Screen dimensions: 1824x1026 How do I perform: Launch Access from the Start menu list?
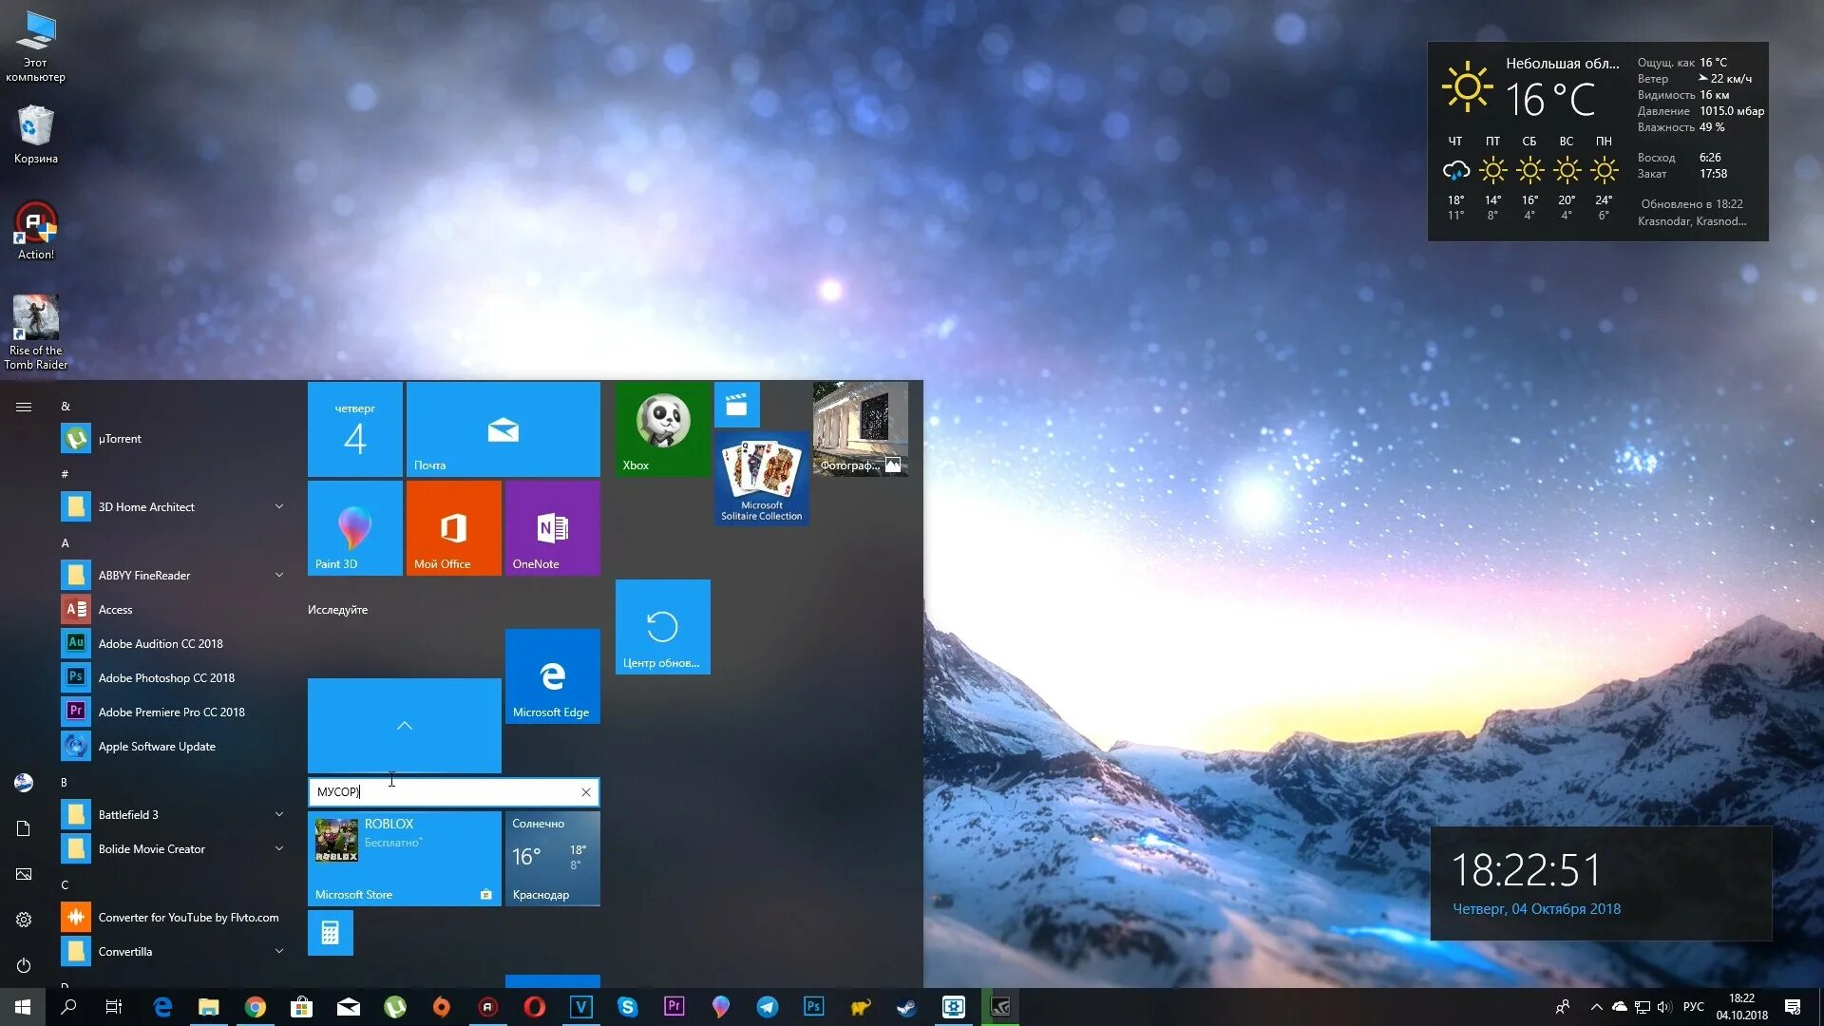tap(171, 610)
